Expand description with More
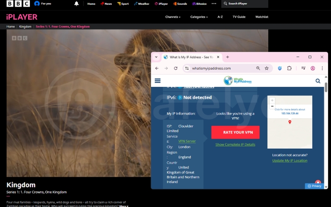This screenshot has height=207, width=331. point(124,206)
